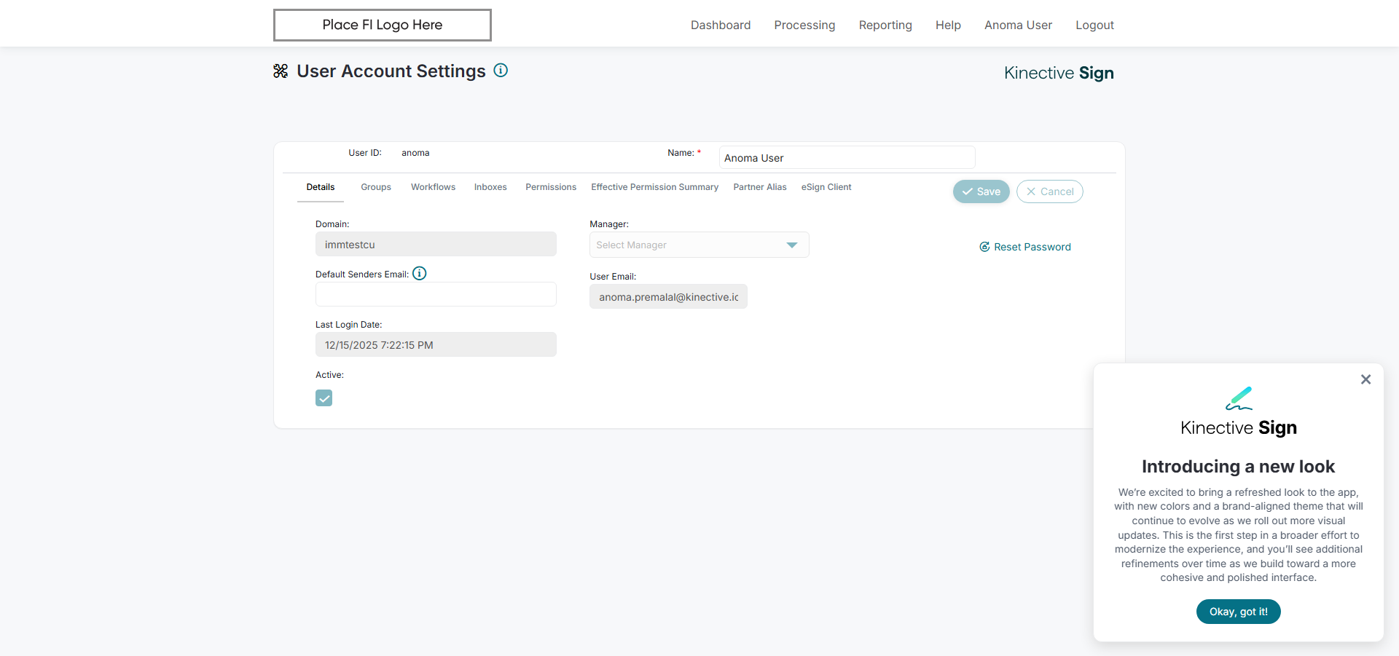The height and width of the screenshot is (656, 1399).
Task: Click the Place FI Logo Here box
Action: pyautogui.click(x=383, y=25)
